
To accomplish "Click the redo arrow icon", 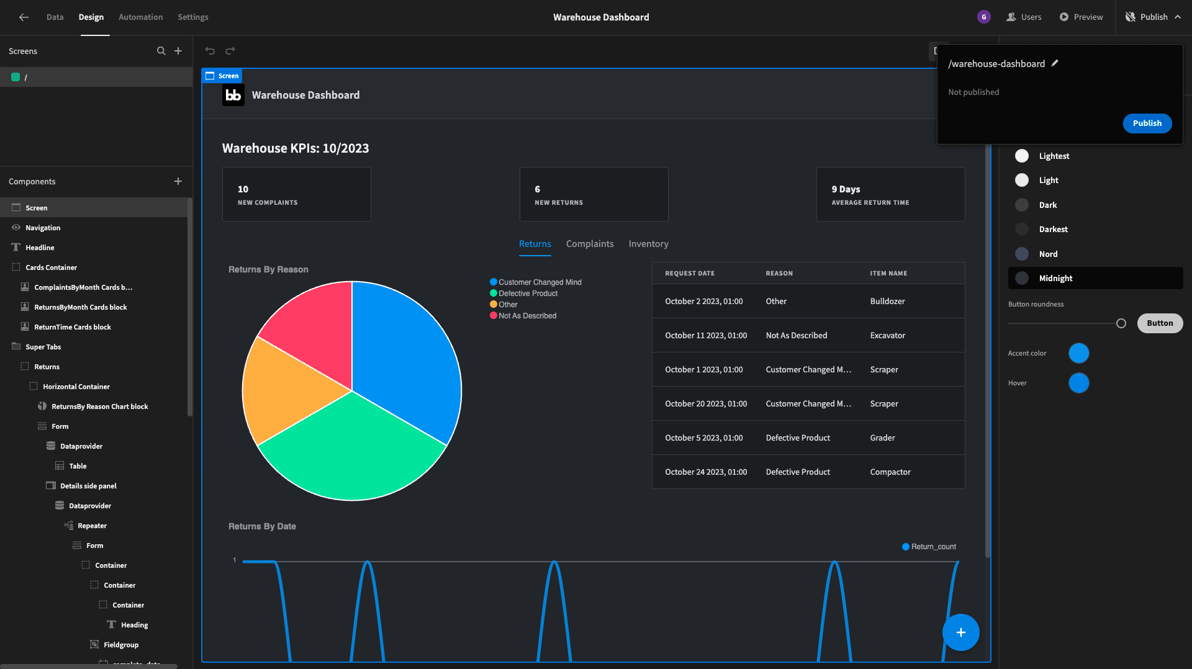I will [230, 51].
